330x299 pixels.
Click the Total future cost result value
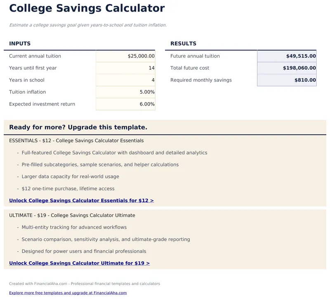click(287, 68)
